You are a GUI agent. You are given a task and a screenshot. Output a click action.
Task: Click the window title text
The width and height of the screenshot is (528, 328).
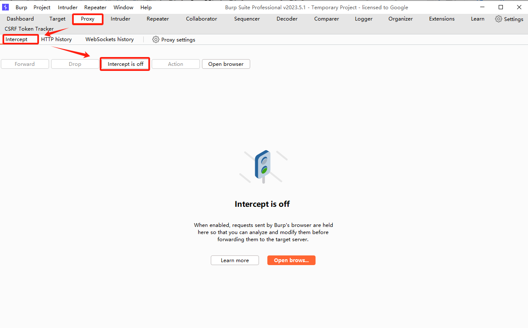[x=316, y=8]
